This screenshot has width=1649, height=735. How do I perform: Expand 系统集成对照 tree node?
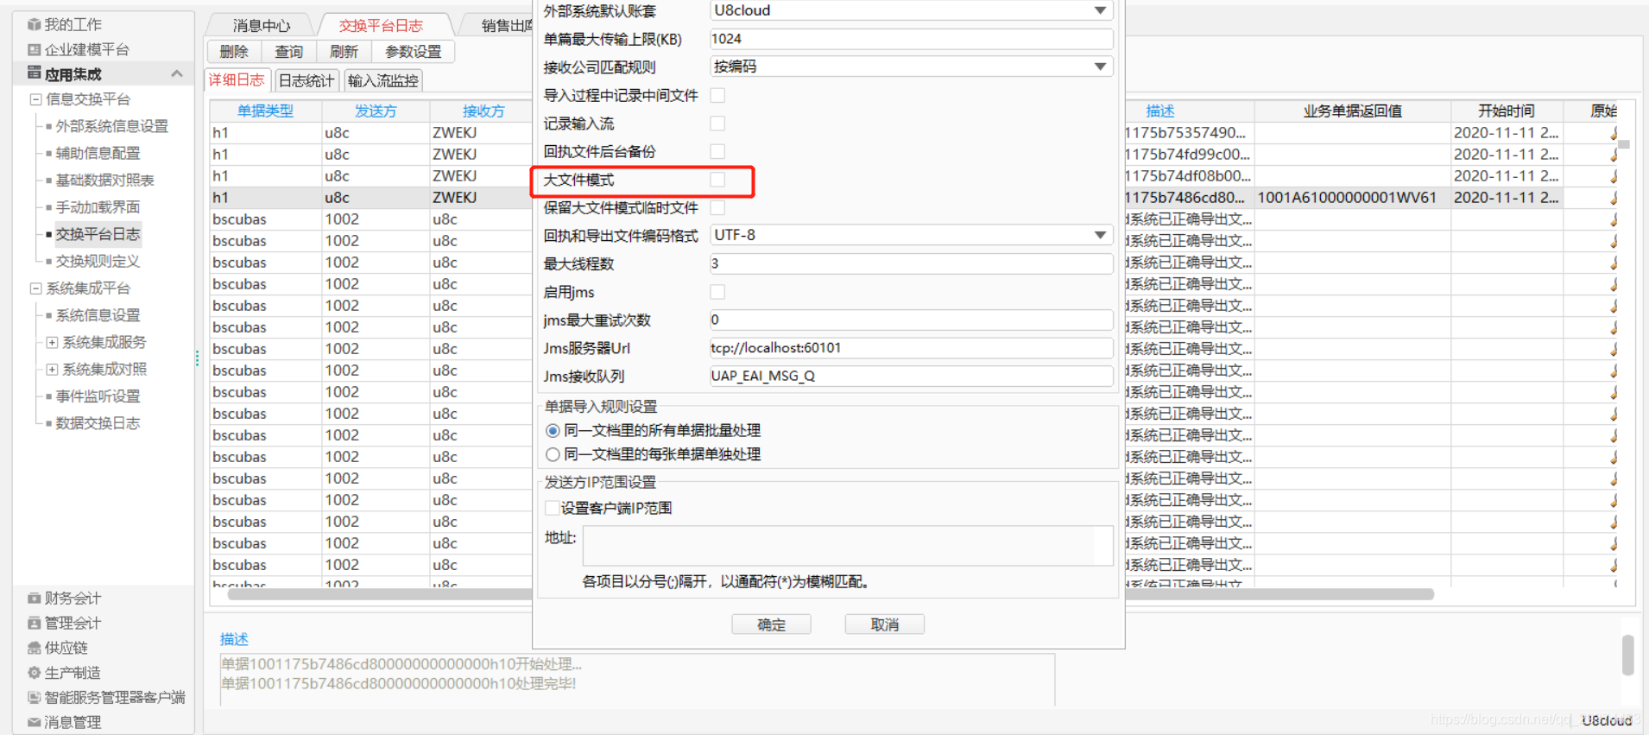(52, 370)
